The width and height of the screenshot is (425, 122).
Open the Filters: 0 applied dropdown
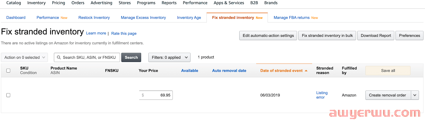pyautogui.click(x=169, y=57)
